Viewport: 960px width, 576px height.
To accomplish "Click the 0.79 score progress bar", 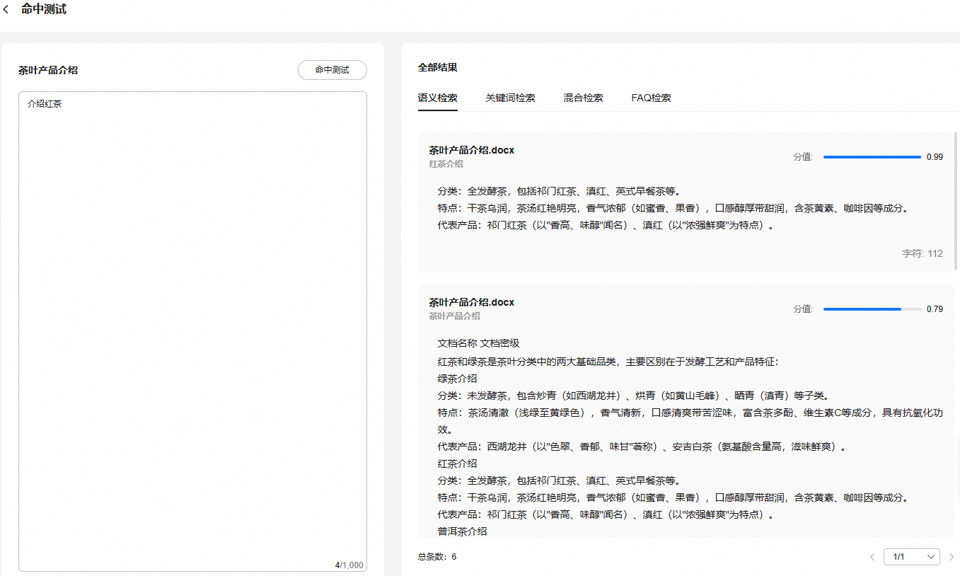I will (x=872, y=309).
